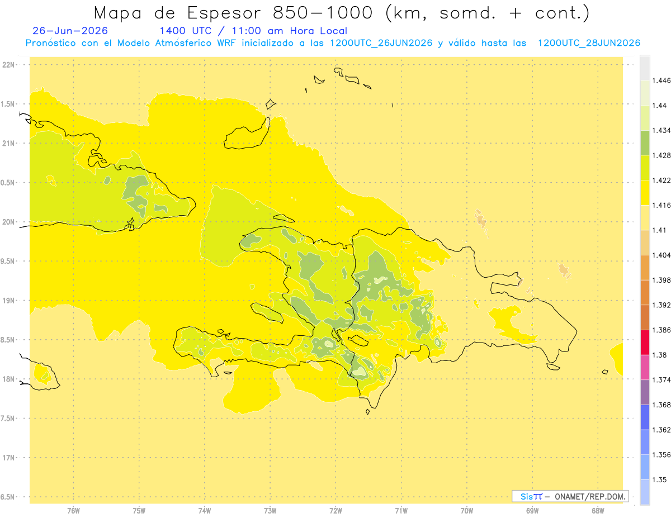
Task: Click the legend value 1.368
Action: [663, 405]
